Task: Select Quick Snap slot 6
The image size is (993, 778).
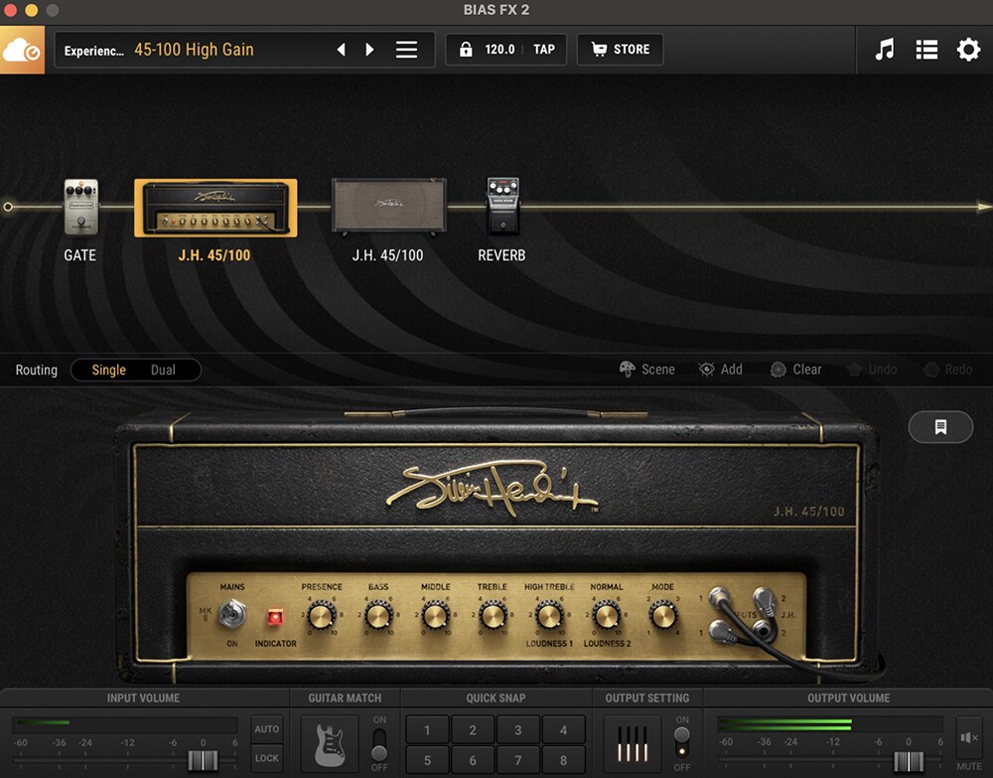Action: click(x=473, y=760)
